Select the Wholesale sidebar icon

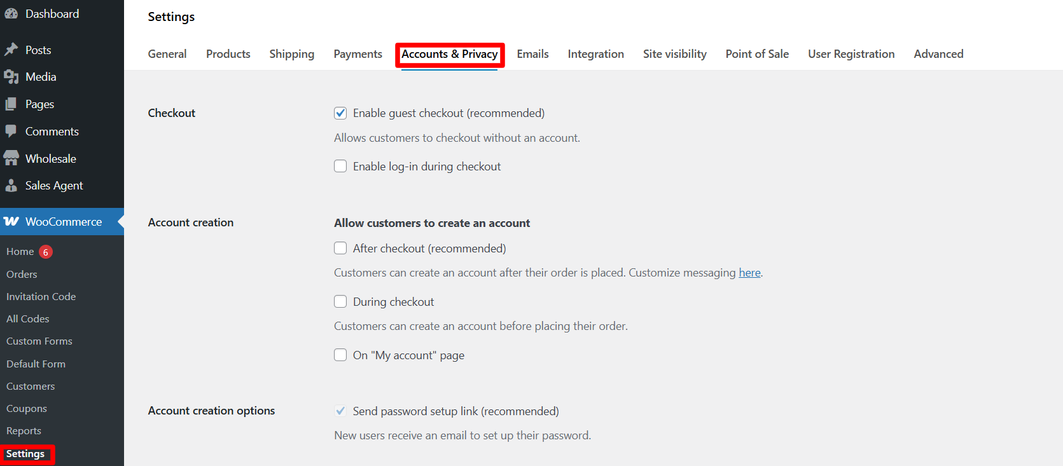tap(12, 158)
